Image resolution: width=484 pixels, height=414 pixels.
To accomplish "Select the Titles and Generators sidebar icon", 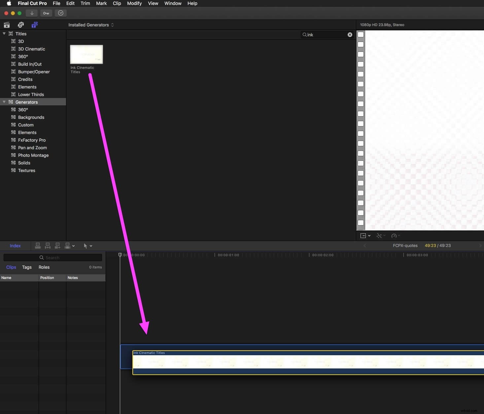I will click(34, 25).
